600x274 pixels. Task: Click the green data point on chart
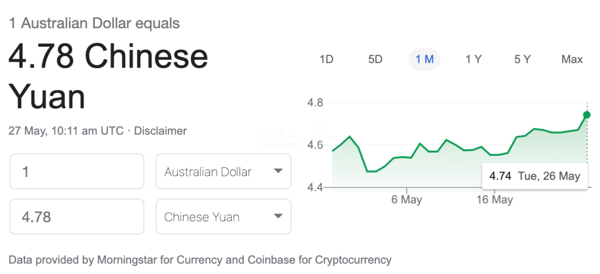587,115
